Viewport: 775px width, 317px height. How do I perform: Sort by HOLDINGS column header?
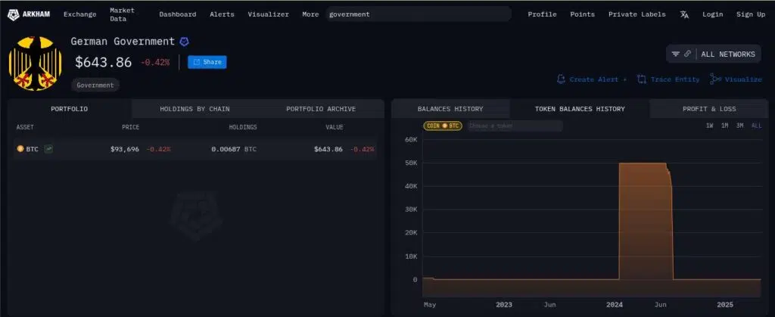click(x=243, y=127)
